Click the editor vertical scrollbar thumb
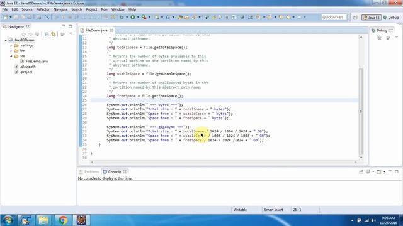 (361, 112)
